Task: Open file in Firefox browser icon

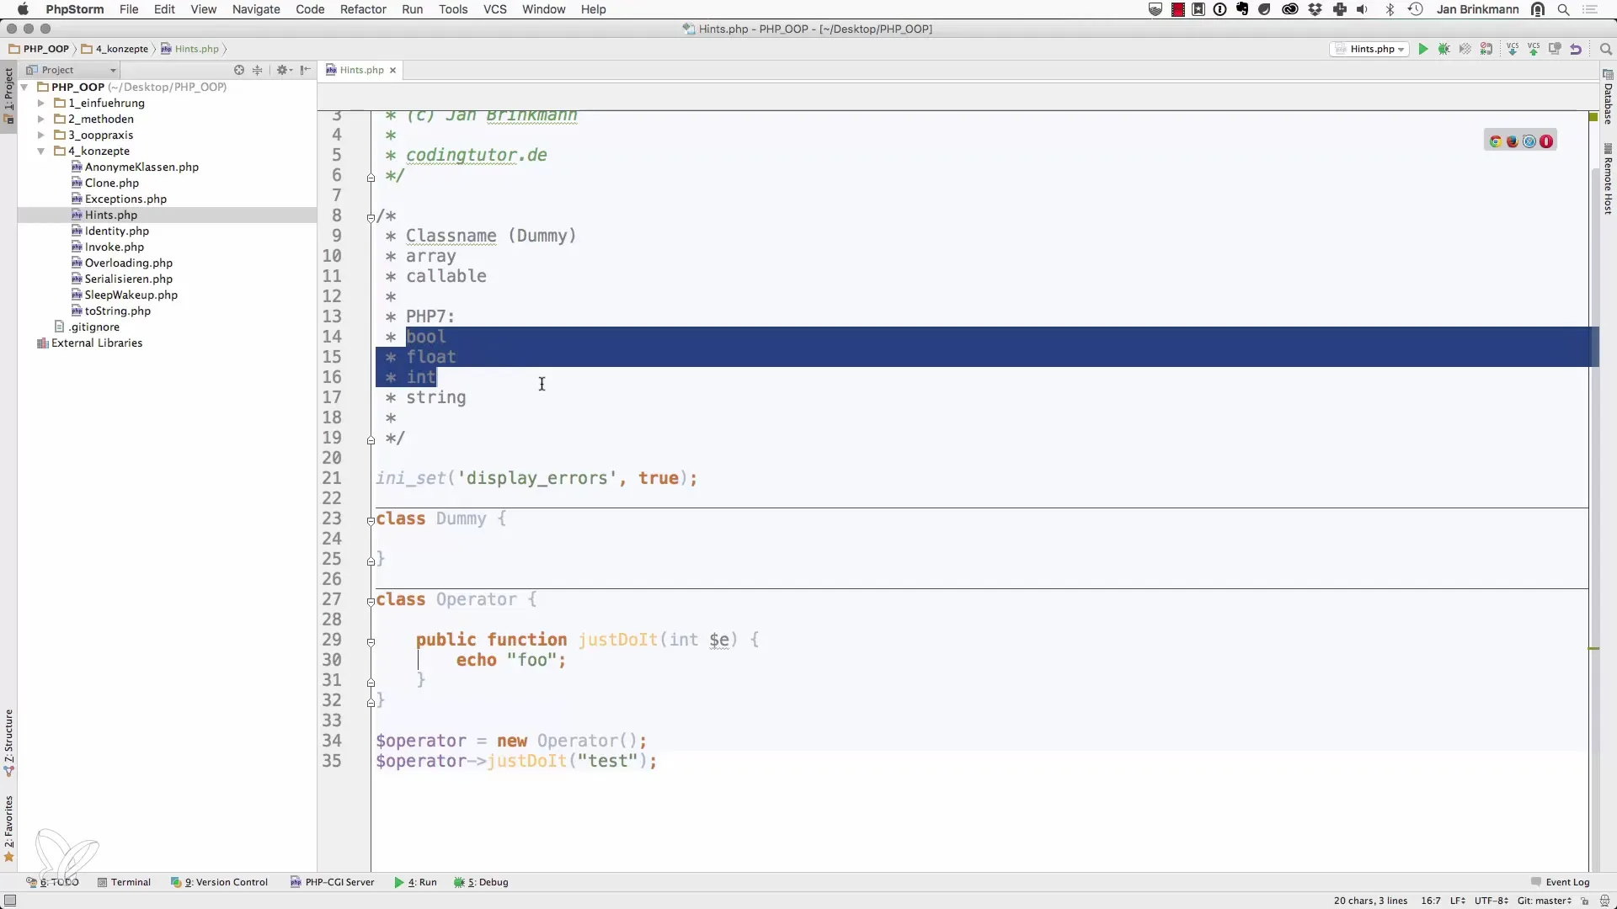Action: coord(1513,141)
